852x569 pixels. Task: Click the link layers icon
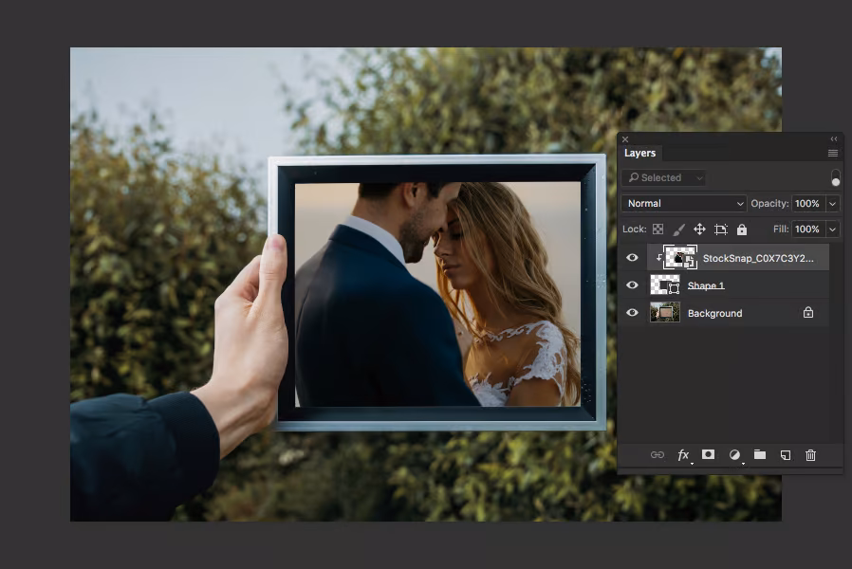pyautogui.click(x=657, y=455)
